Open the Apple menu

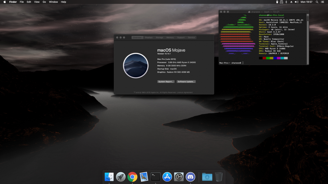(x=5, y=2)
